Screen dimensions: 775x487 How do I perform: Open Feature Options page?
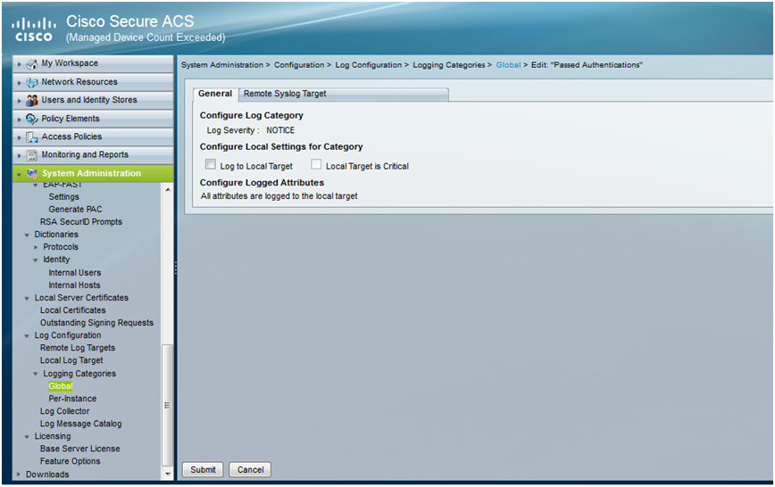(71, 461)
